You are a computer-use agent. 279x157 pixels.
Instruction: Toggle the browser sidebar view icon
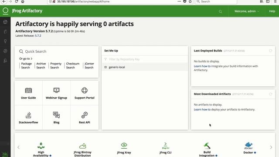268,1
